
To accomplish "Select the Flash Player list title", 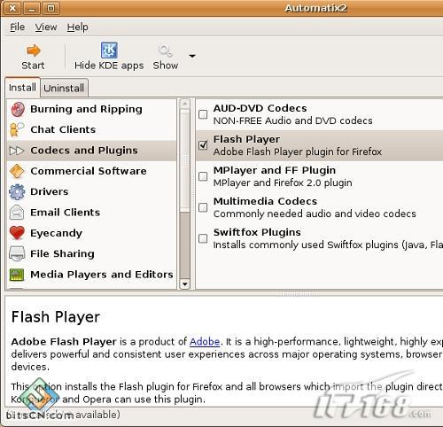I will (x=246, y=139).
